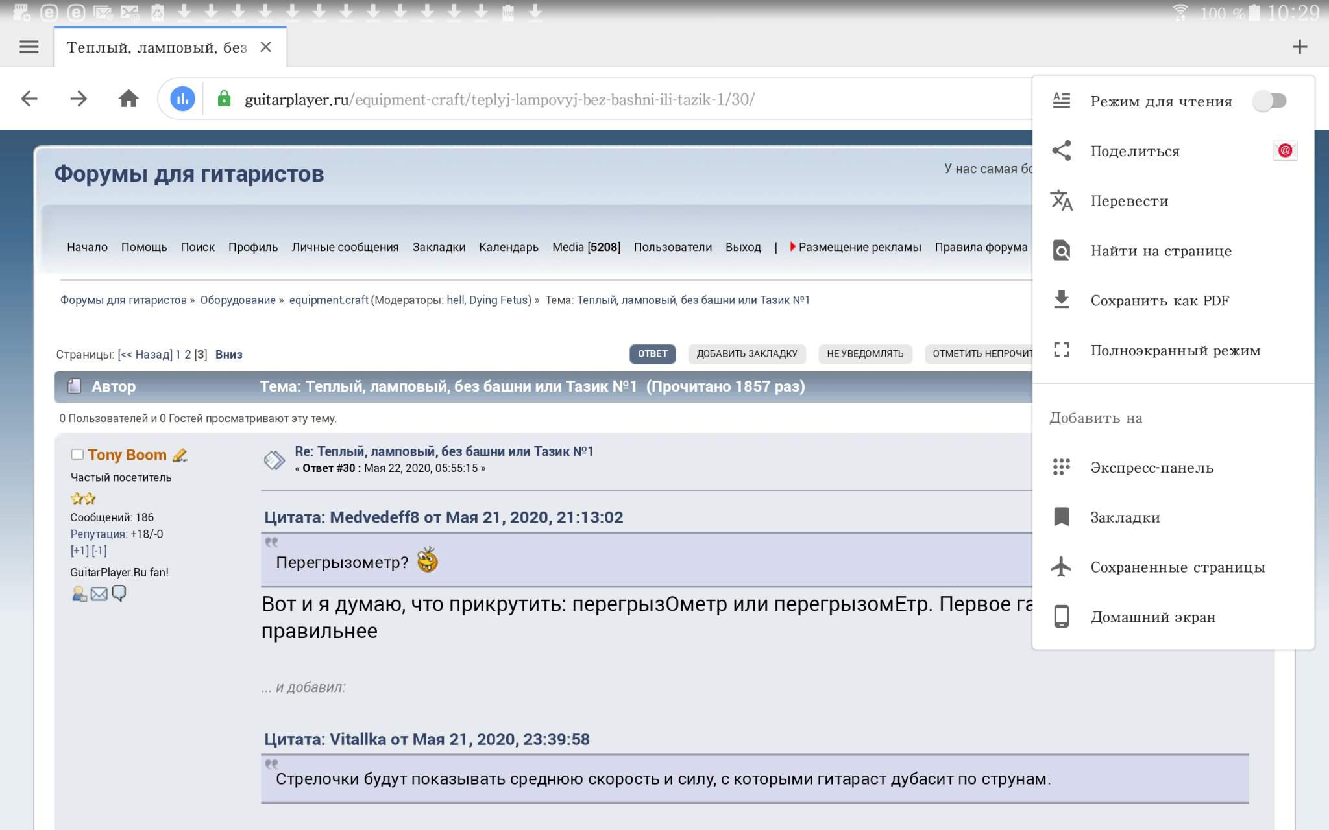This screenshot has height=830, width=1329.
Task: Select Translate from the menu
Action: click(1129, 201)
